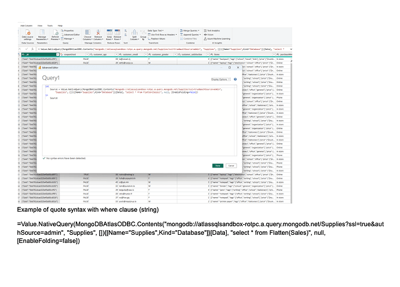Open the items column filter dropdown

[x=274, y=55]
